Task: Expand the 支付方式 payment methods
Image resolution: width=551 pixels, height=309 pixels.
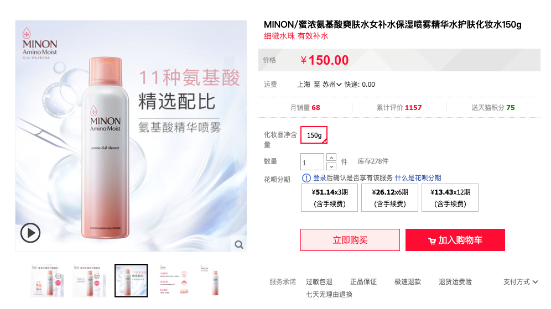Action: pyautogui.click(x=521, y=281)
